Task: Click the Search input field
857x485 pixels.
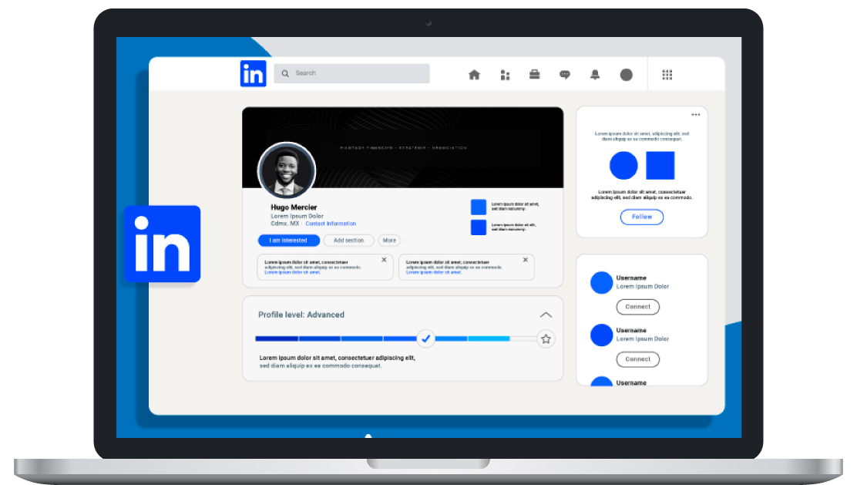Action: 351,73
